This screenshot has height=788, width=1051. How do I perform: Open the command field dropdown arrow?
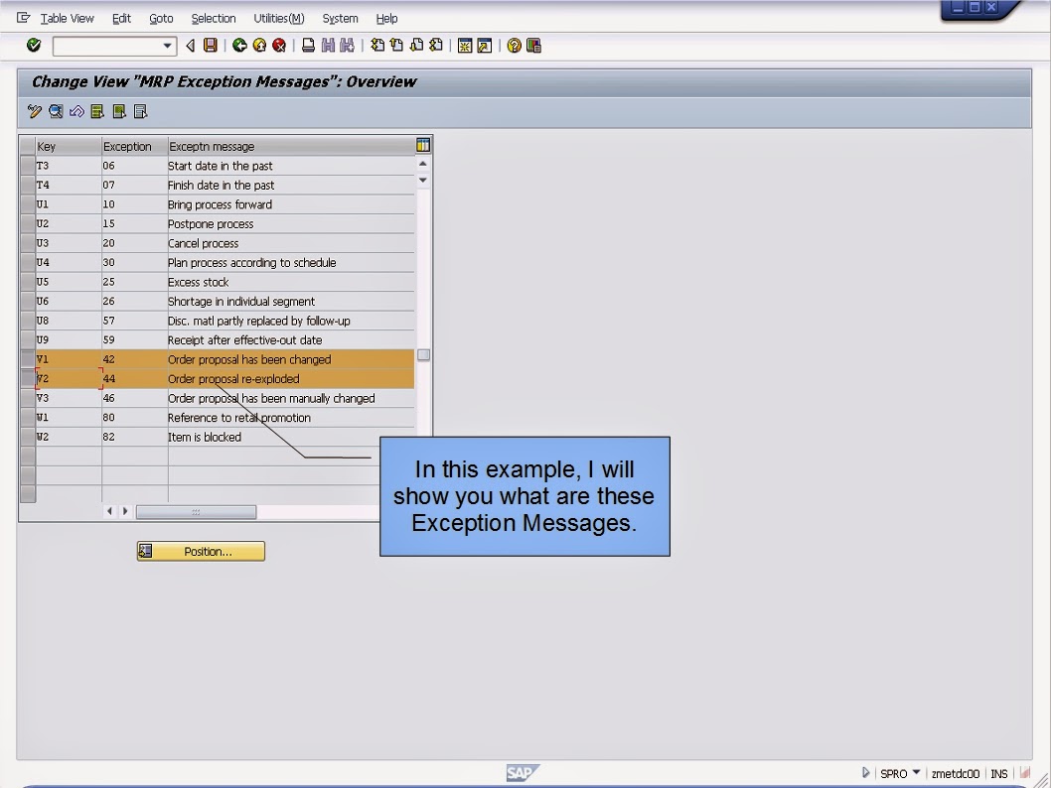tap(167, 46)
